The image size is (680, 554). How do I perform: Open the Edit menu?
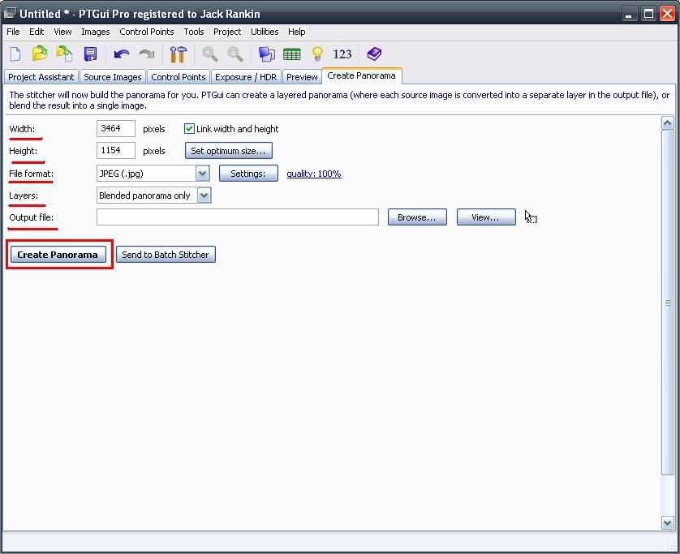click(37, 32)
